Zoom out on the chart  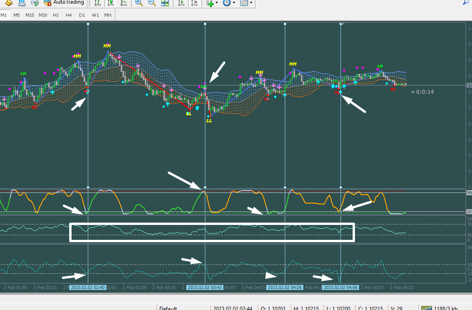point(152,3)
